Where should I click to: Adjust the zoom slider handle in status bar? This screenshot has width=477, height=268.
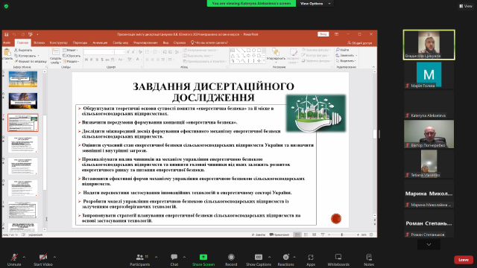(x=342, y=234)
